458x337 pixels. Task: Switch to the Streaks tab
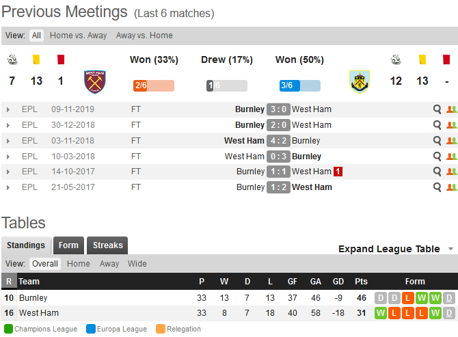point(107,245)
